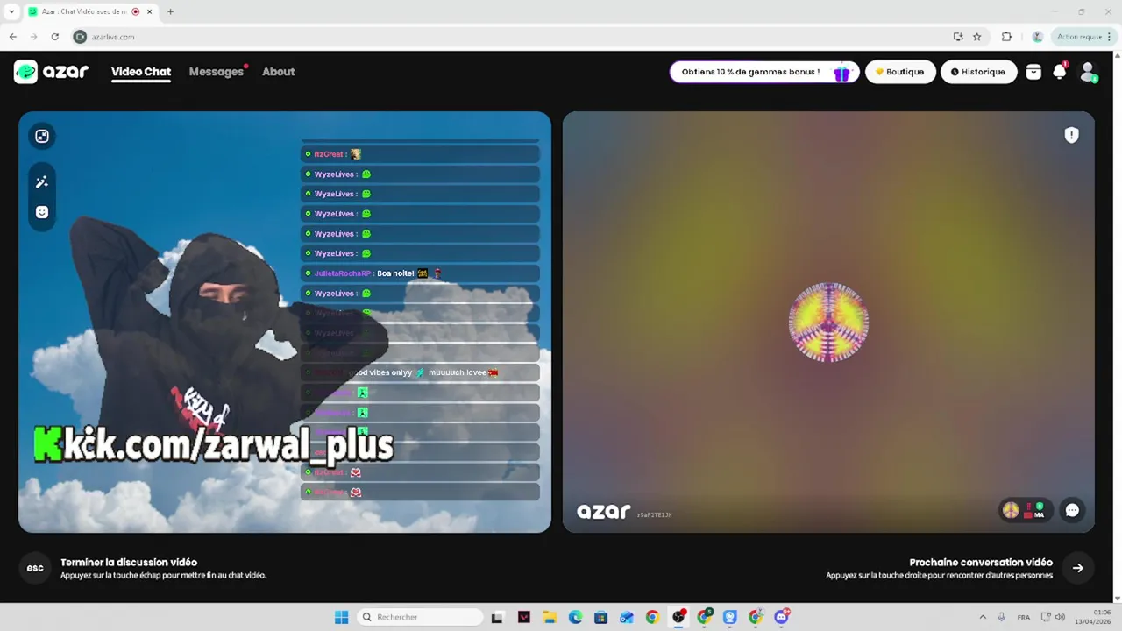Click the 'Action requise' Chrome menu button
Image resolution: width=1122 pixels, height=631 pixels.
(1084, 37)
